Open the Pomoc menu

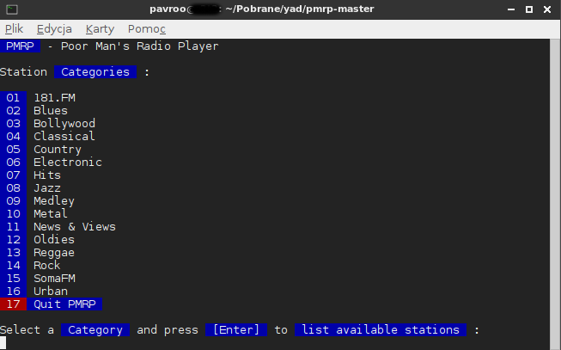[x=146, y=28]
